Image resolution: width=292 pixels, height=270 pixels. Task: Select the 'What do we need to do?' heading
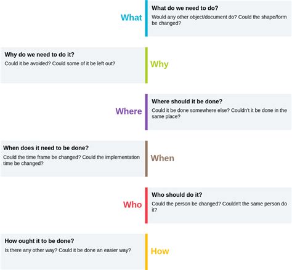pos(185,8)
